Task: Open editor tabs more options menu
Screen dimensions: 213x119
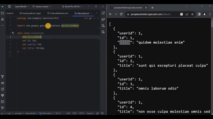Action: 97,13
